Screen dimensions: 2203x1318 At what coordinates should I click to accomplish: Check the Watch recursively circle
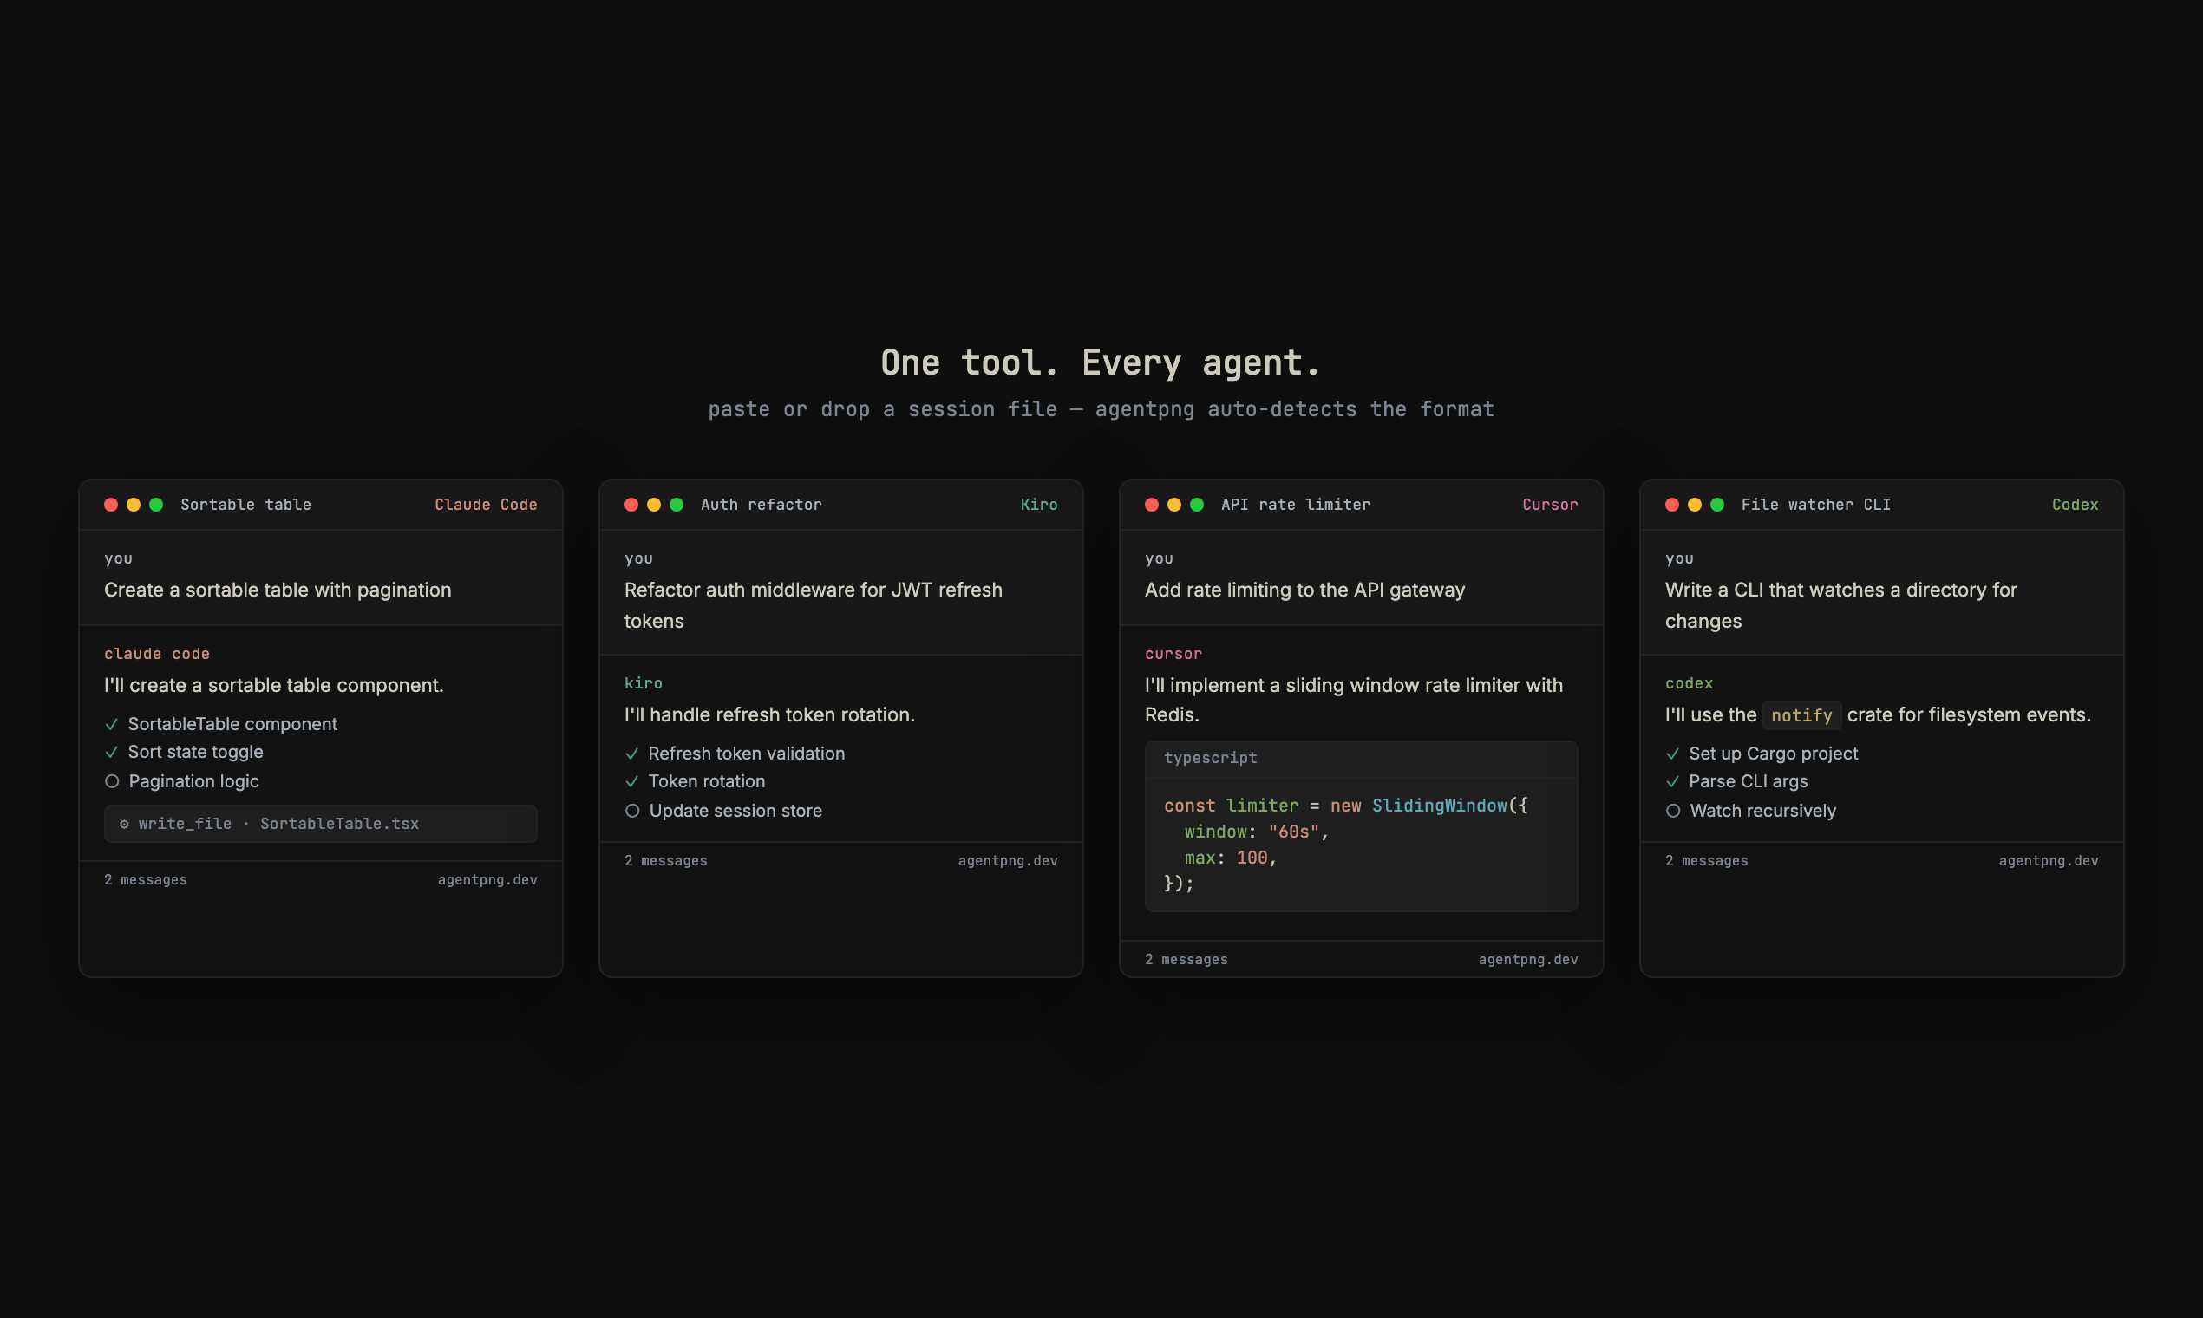[1673, 810]
